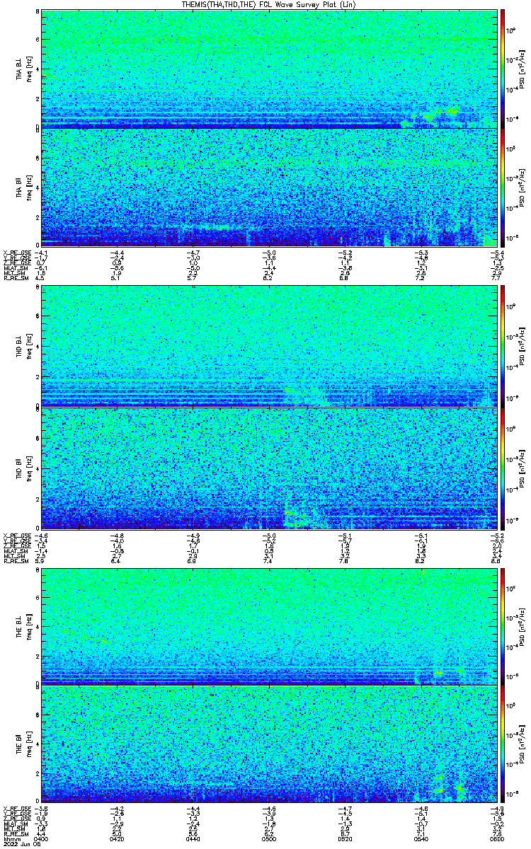Click the PSD units label beside bottom colorbar
The width and height of the screenshot is (531, 849).
[x=523, y=744]
